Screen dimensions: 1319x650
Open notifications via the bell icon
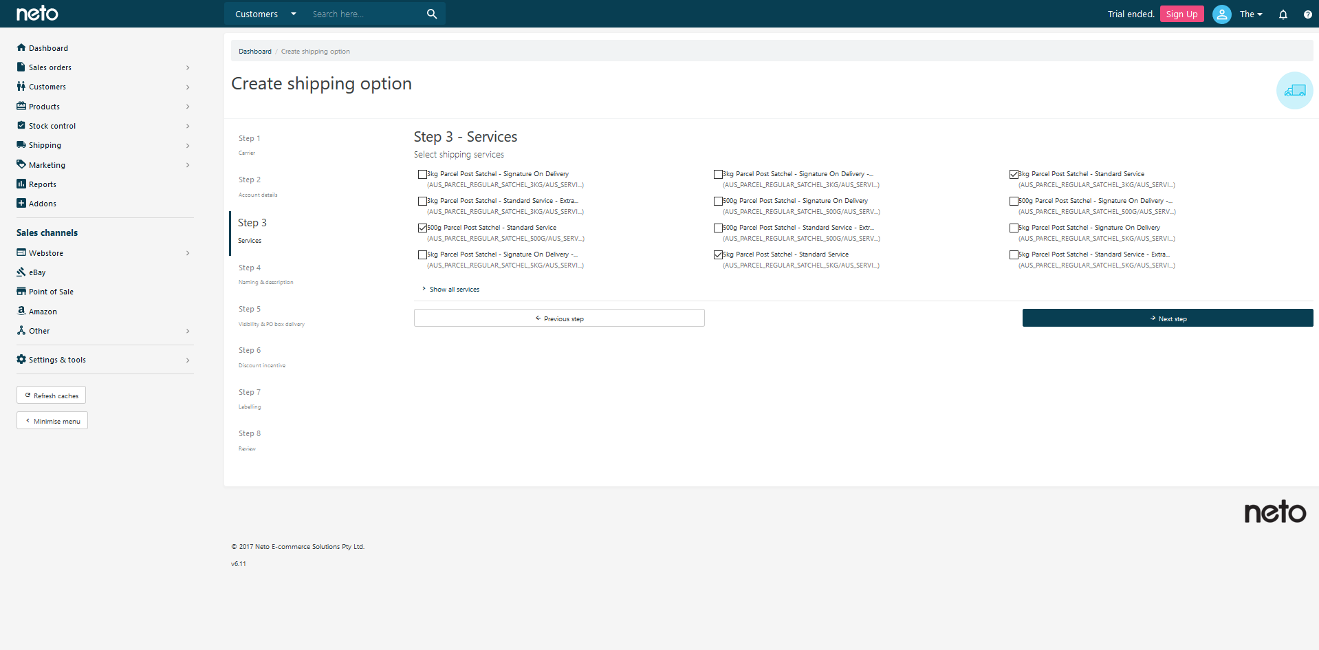[x=1283, y=14]
